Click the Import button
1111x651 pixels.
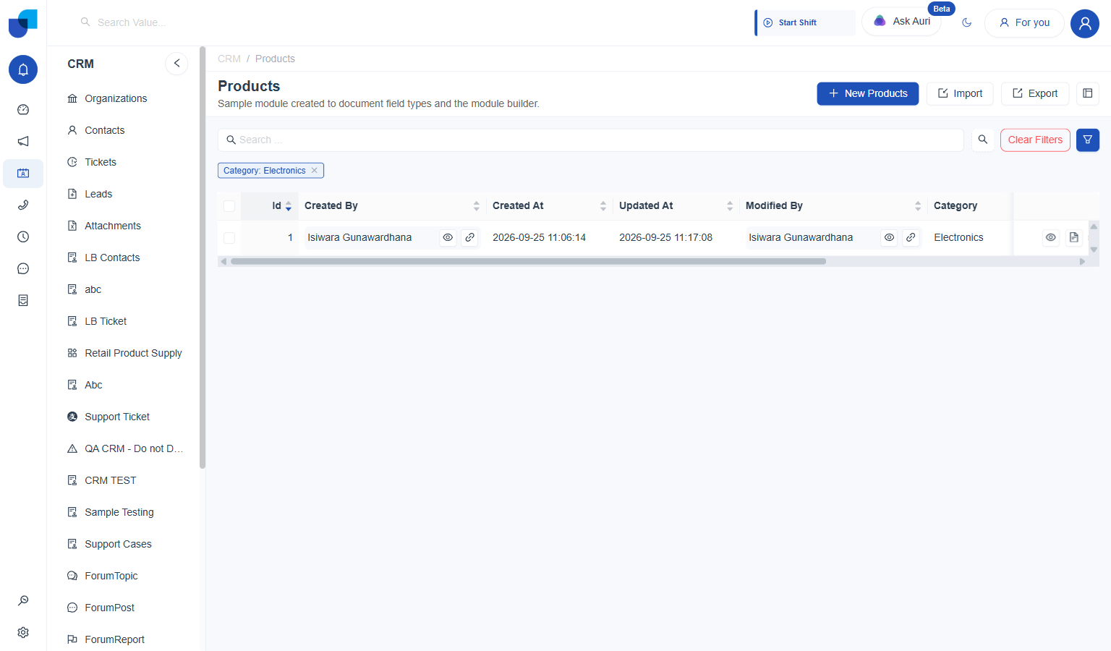960,93
